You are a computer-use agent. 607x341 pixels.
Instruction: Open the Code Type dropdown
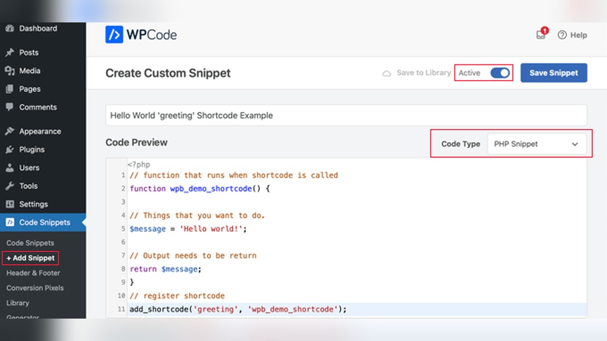tap(537, 144)
